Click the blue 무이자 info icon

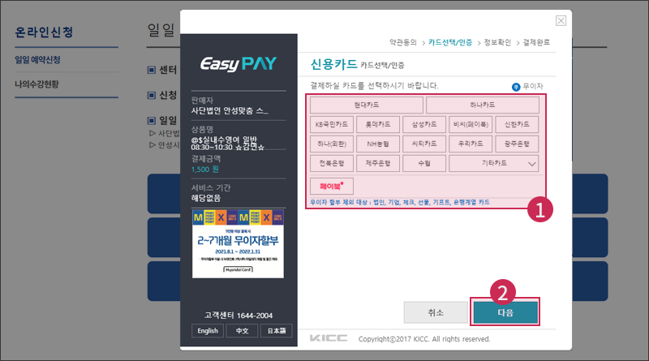[516, 87]
